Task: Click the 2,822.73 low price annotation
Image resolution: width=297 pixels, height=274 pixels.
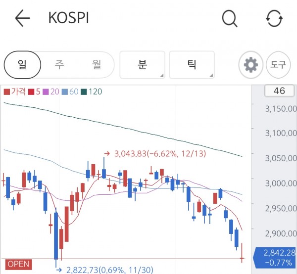Action: 105,270
